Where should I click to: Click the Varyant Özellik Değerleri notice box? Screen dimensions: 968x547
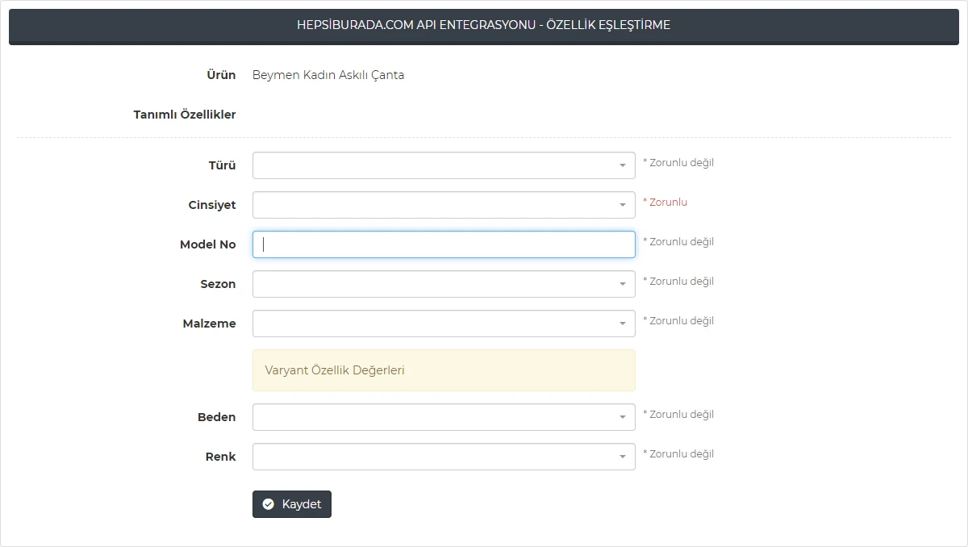pyautogui.click(x=444, y=370)
